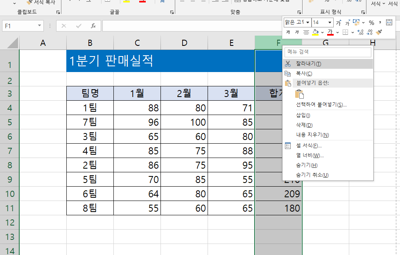
Task: Expand border options arrow in mini toolbar
Action: point(353,32)
